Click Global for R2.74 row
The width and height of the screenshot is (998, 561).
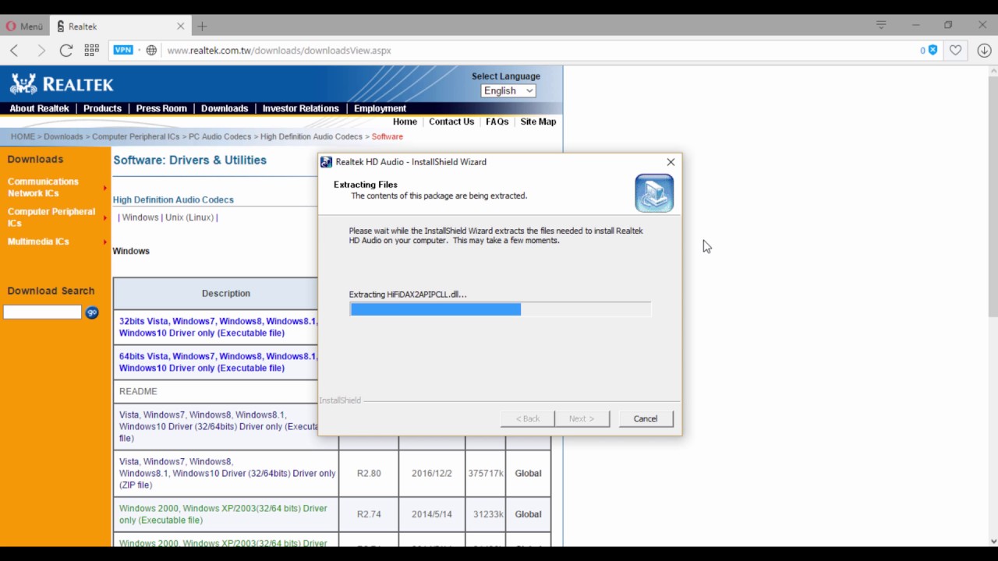coord(528,514)
